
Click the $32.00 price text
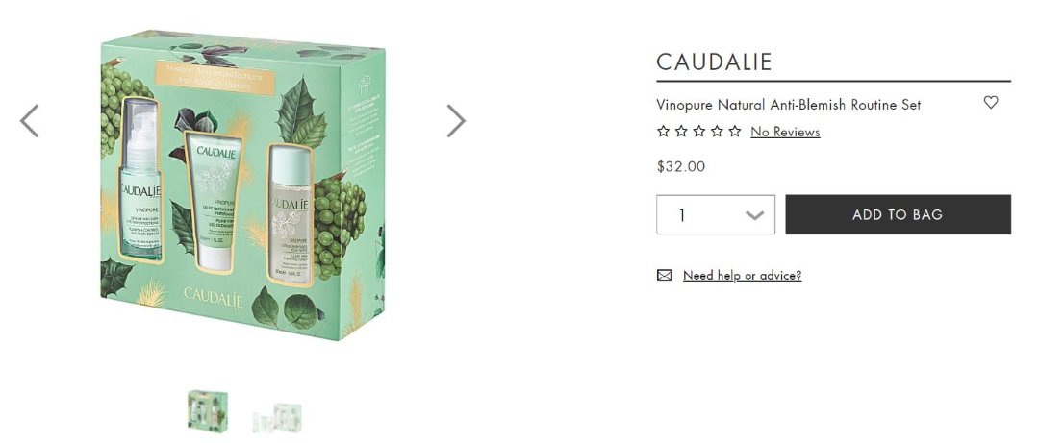pos(680,166)
